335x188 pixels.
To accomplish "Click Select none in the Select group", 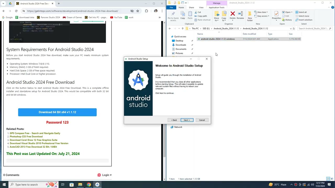I will [302, 16].
